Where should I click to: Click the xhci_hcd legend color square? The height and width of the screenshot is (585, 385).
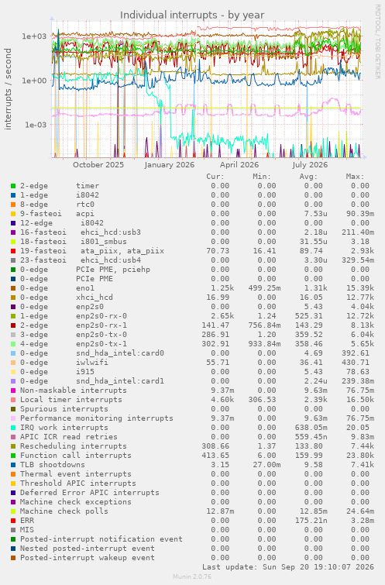pos(13,298)
